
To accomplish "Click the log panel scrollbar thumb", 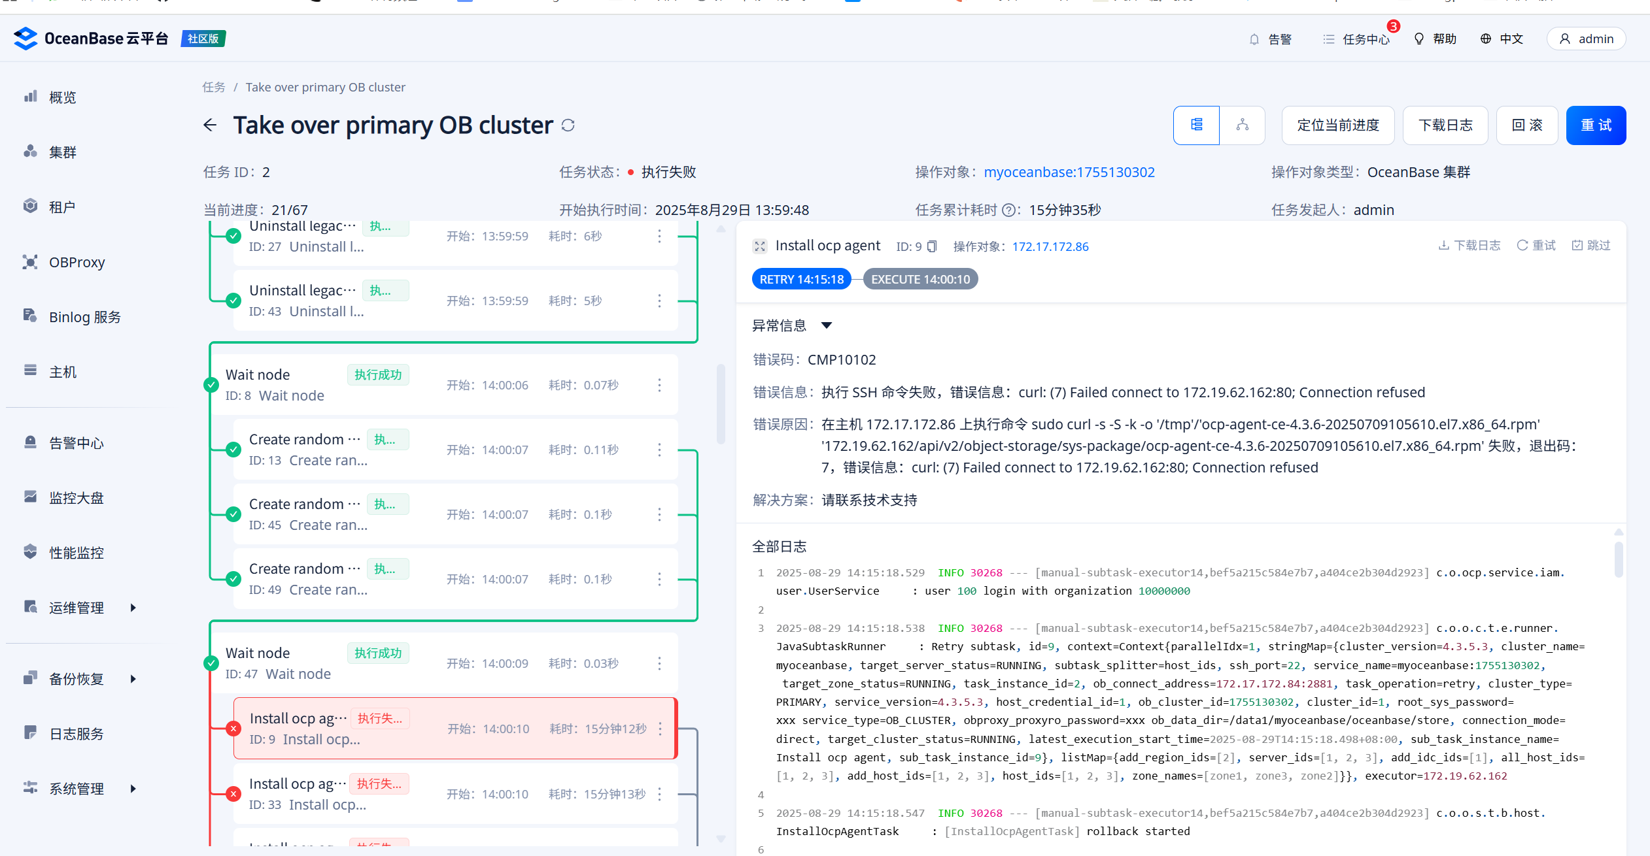I will tap(1619, 559).
